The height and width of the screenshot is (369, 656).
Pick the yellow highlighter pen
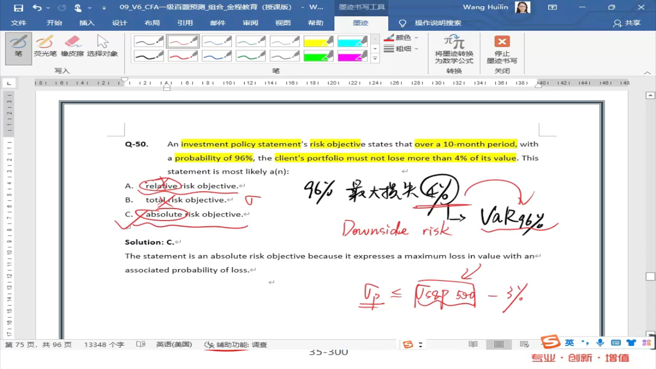[318, 41]
